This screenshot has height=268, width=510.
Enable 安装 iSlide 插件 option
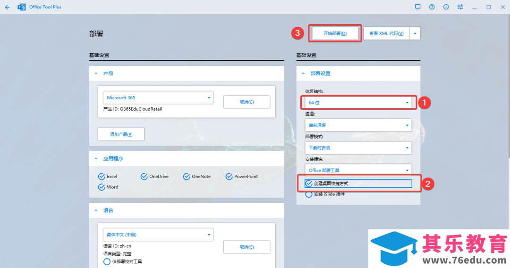coord(325,195)
